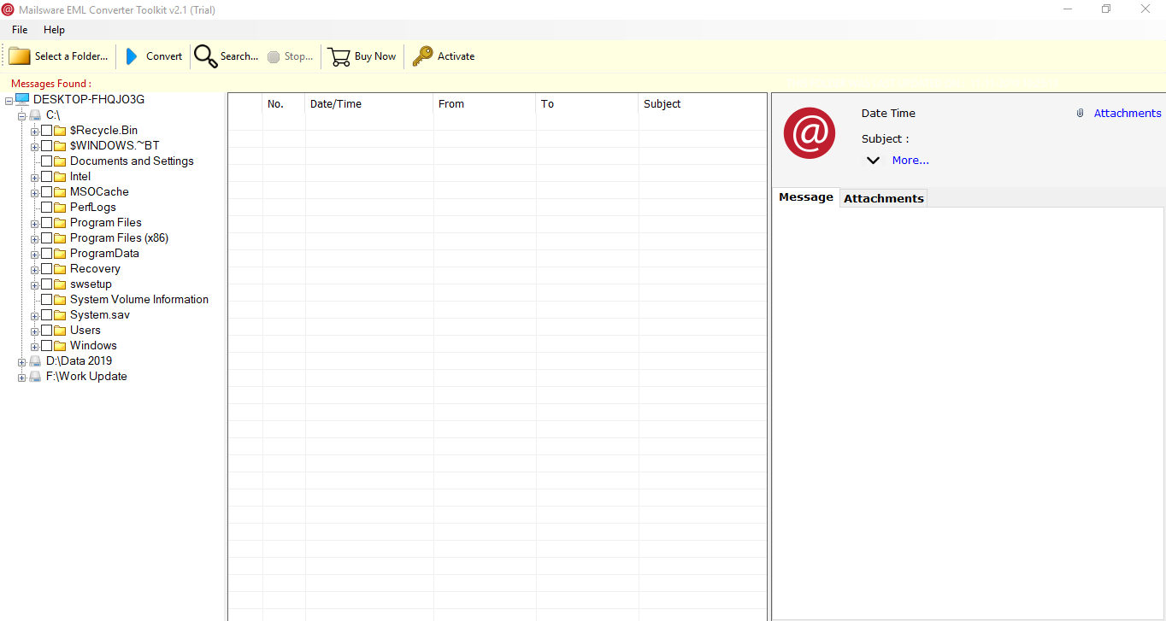Expand the F:\Work Update drive node

click(x=22, y=378)
